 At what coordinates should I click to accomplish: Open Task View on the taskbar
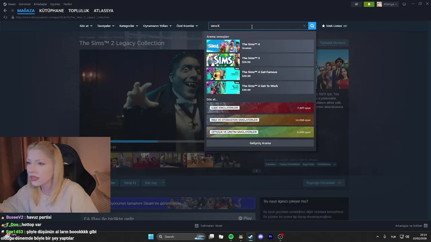tap(211, 237)
